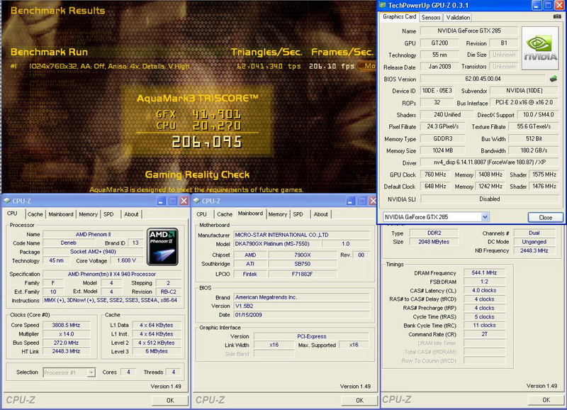567x410 pixels.
Task: Switch to the Sensors tab in GPU-Z
Action: coord(431,17)
